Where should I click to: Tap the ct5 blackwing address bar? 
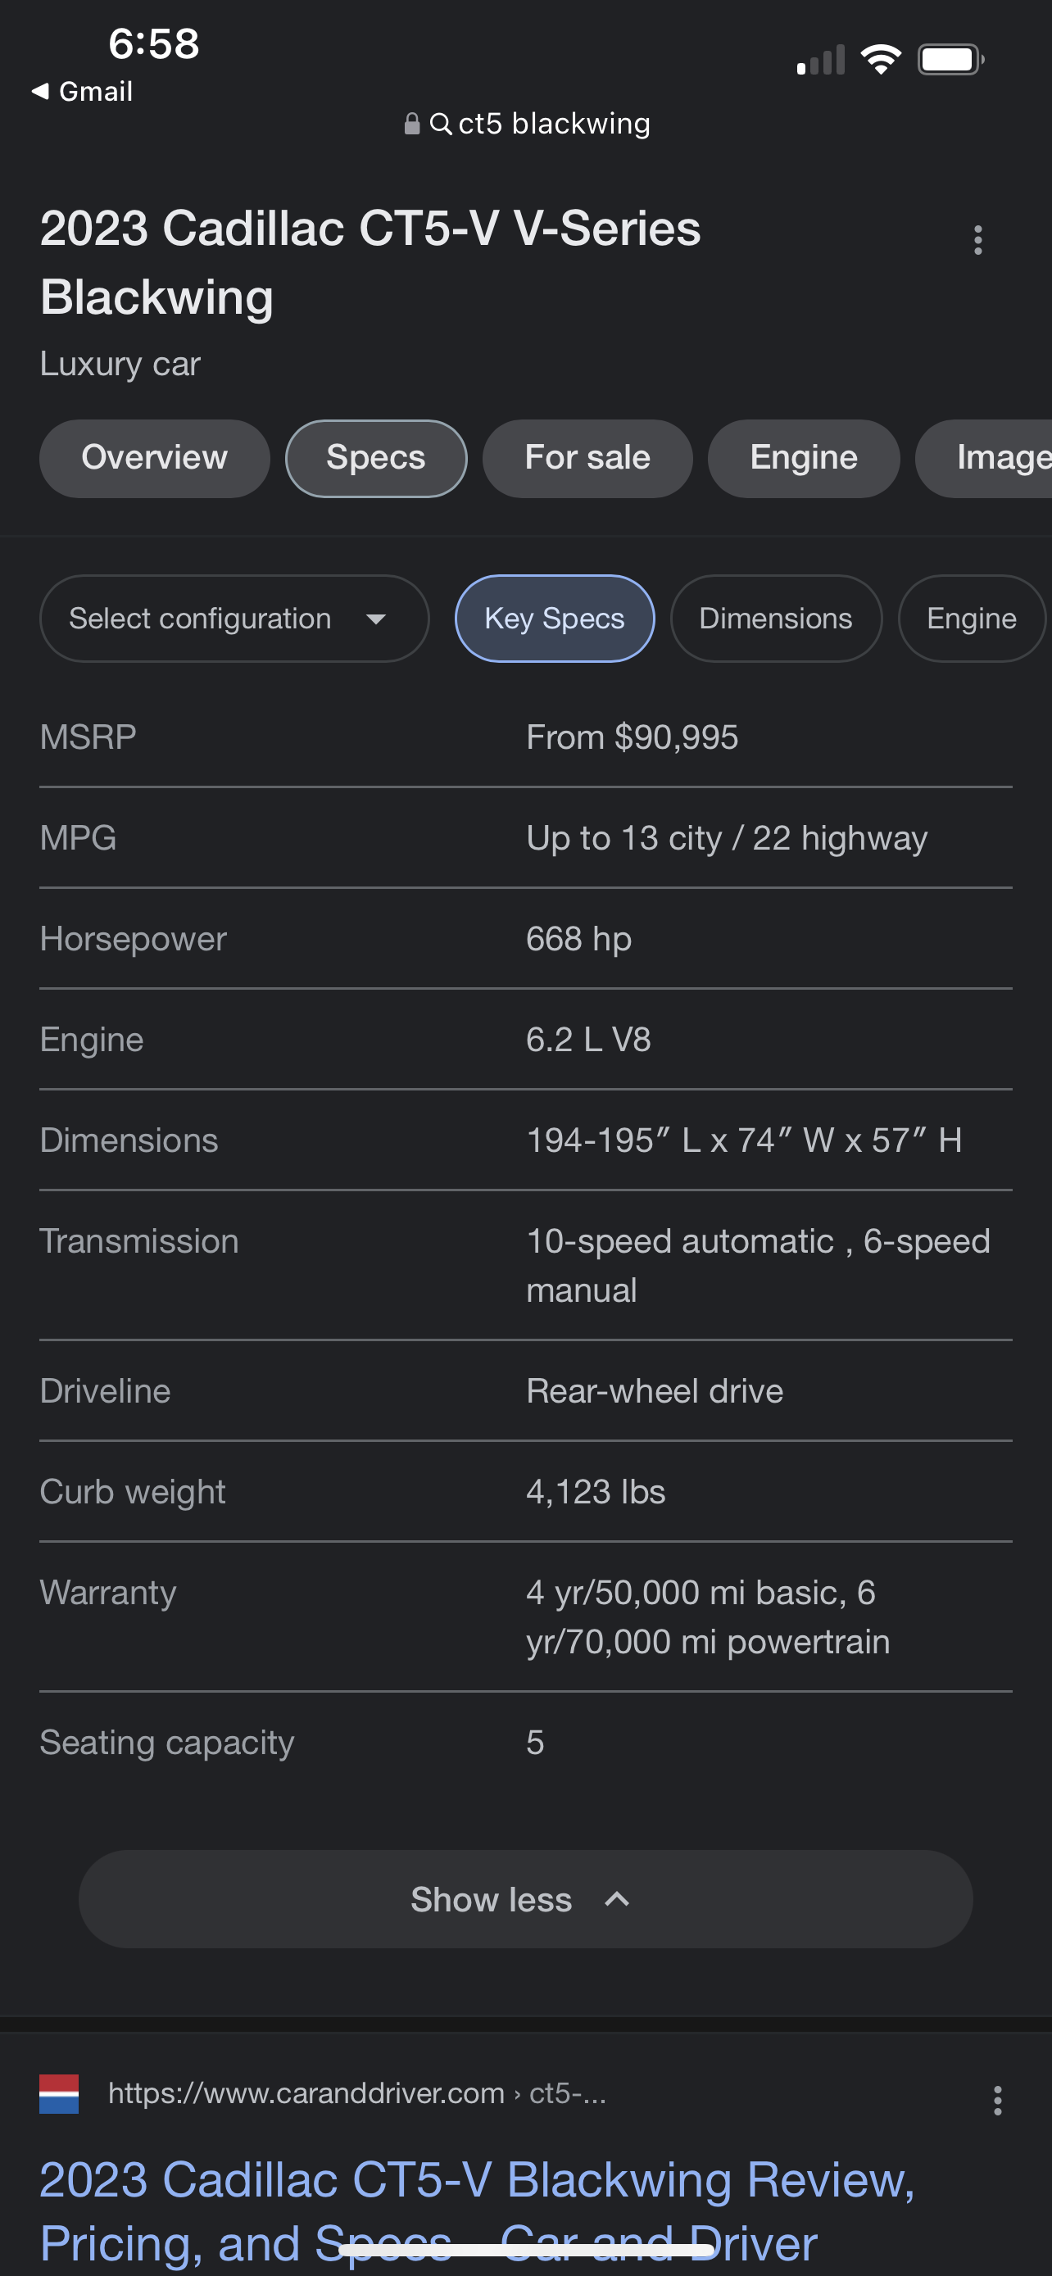click(x=554, y=124)
